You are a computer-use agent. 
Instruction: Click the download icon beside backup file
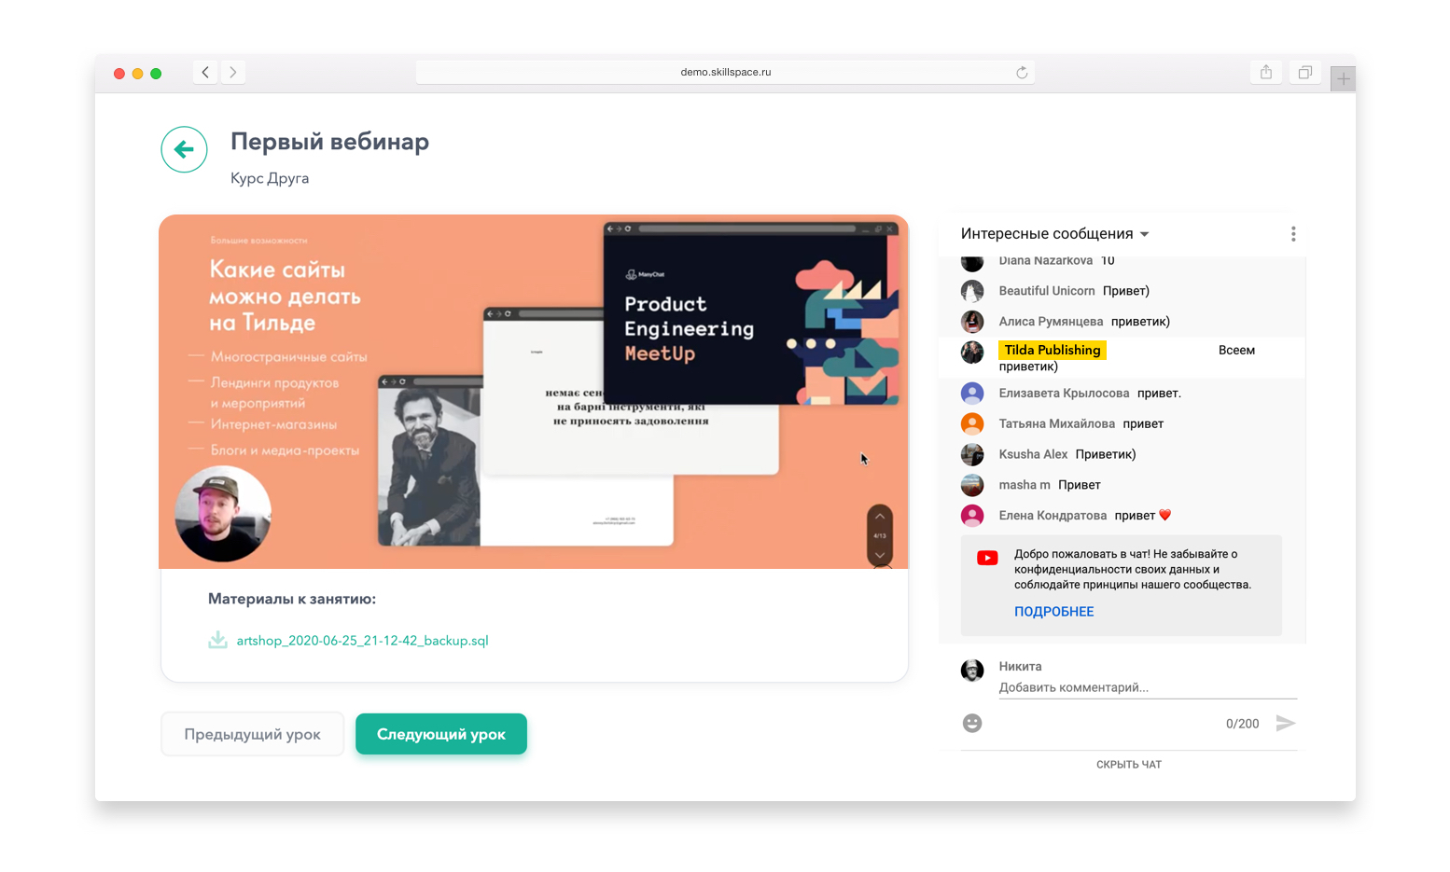point(217,640)
